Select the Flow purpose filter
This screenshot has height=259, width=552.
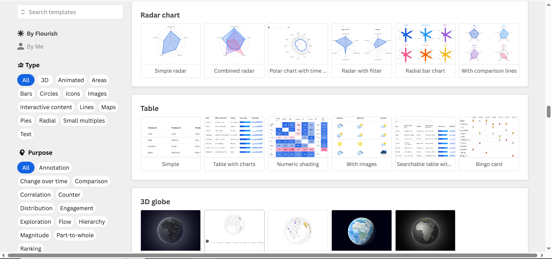65,222
